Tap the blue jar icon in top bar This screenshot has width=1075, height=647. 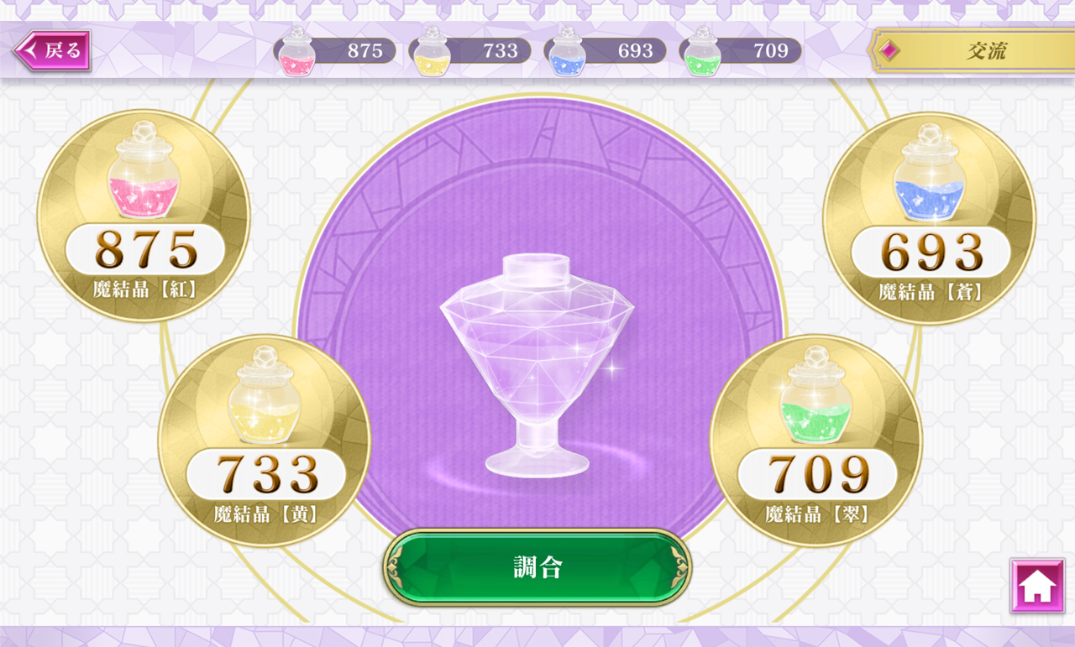click(568, 51)
